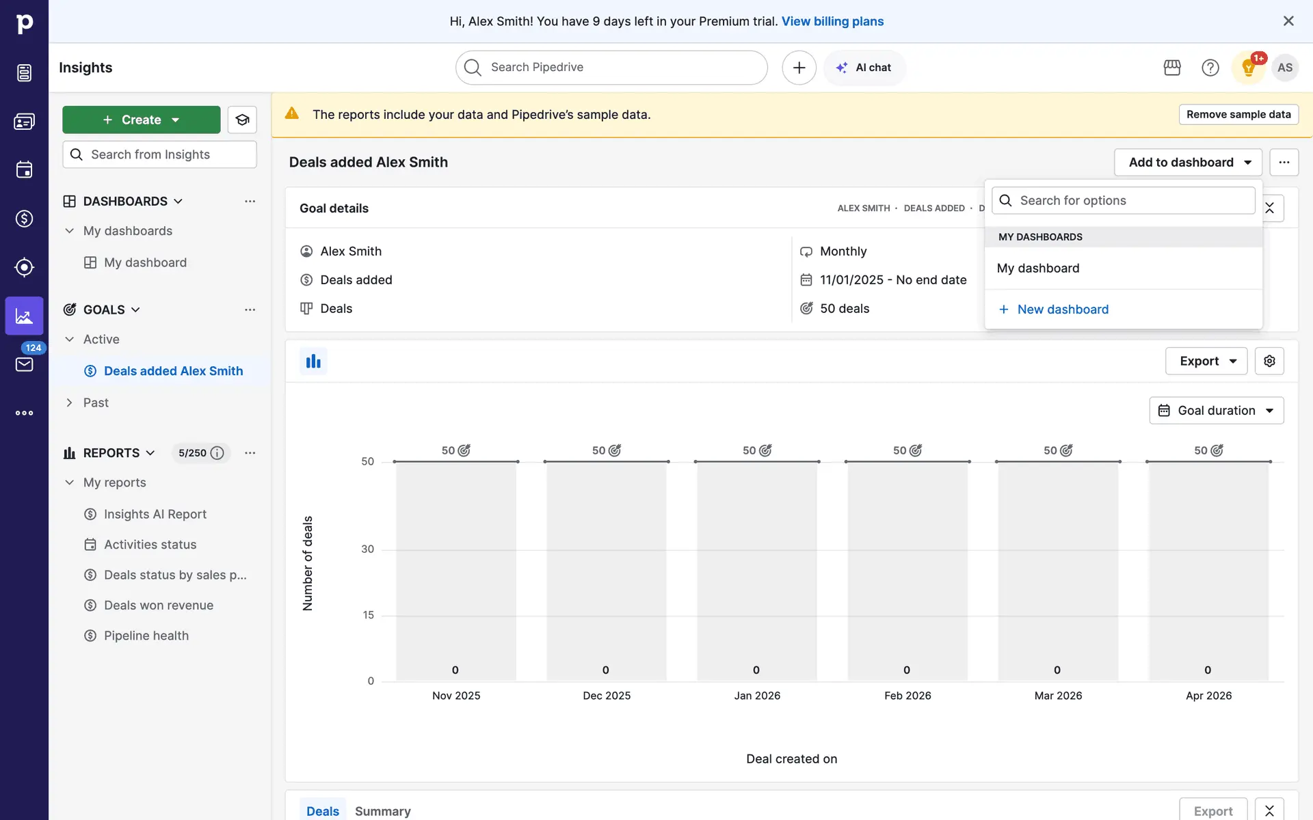Click the quick add plus button
The height and width of the screenshot is (820, 1313).
click(799, 68)
